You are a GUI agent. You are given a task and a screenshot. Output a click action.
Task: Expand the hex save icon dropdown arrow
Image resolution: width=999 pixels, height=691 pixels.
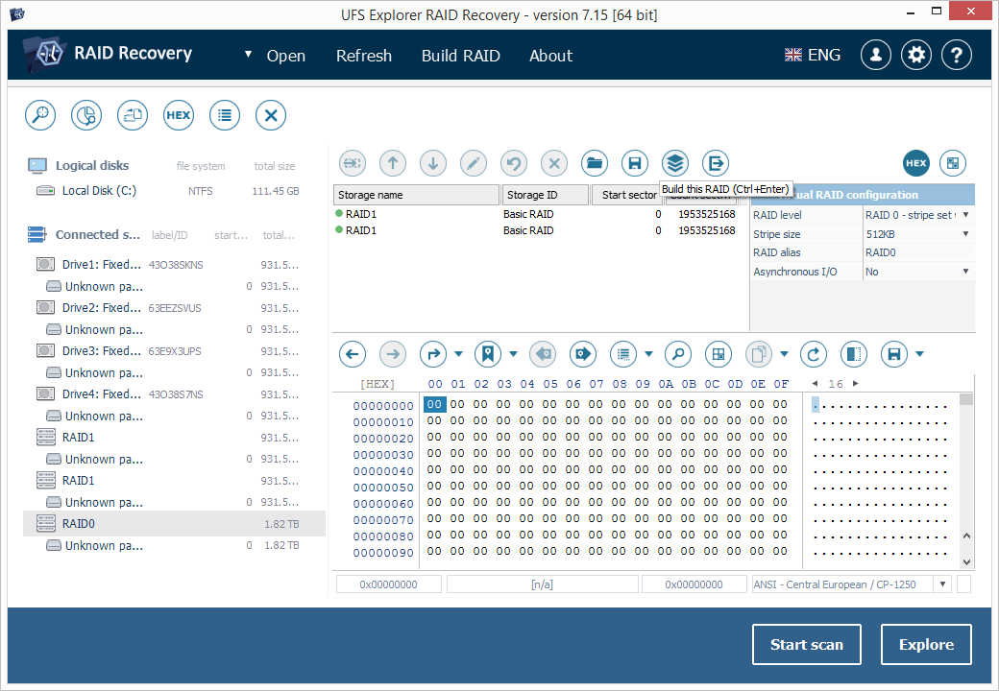pos(919,354)
